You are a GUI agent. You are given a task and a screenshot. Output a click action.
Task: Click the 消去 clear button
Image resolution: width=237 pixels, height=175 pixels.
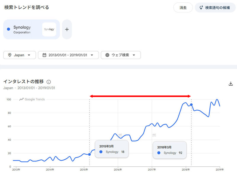[x=183, y=8]
